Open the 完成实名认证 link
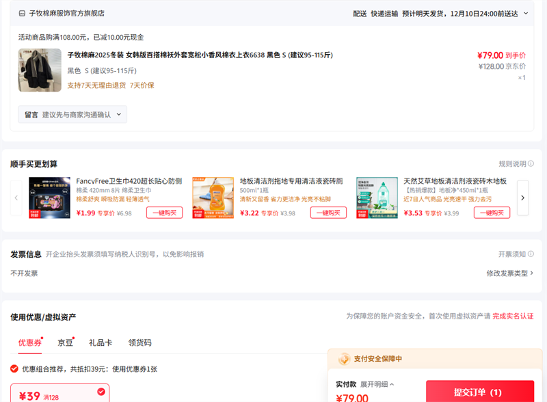547x402 pixels. pos(513,317)
